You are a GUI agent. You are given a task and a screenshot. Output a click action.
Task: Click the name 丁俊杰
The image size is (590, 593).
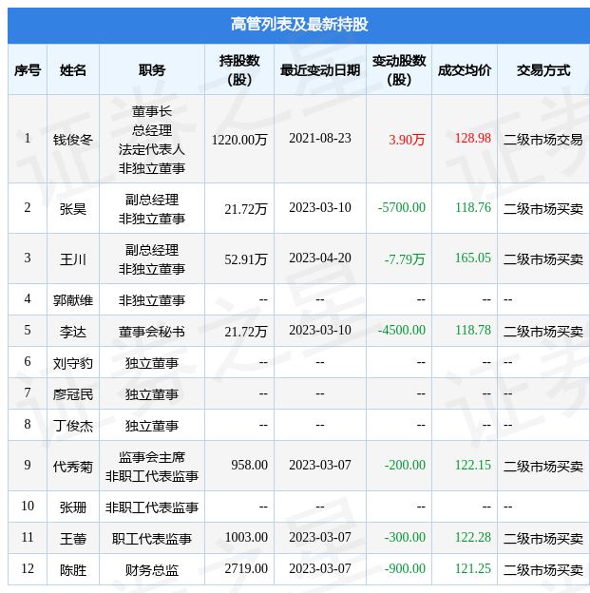coord(73,426)
